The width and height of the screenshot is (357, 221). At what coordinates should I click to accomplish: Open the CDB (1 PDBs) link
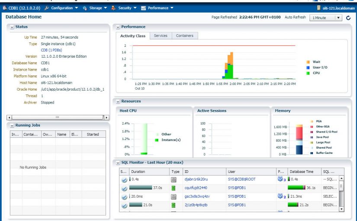51,50
